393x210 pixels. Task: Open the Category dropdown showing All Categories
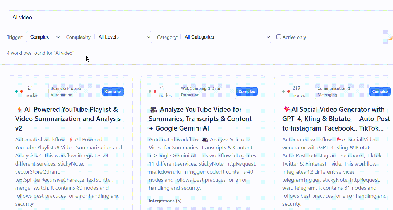pyautogui.click(x=226, y=37)
